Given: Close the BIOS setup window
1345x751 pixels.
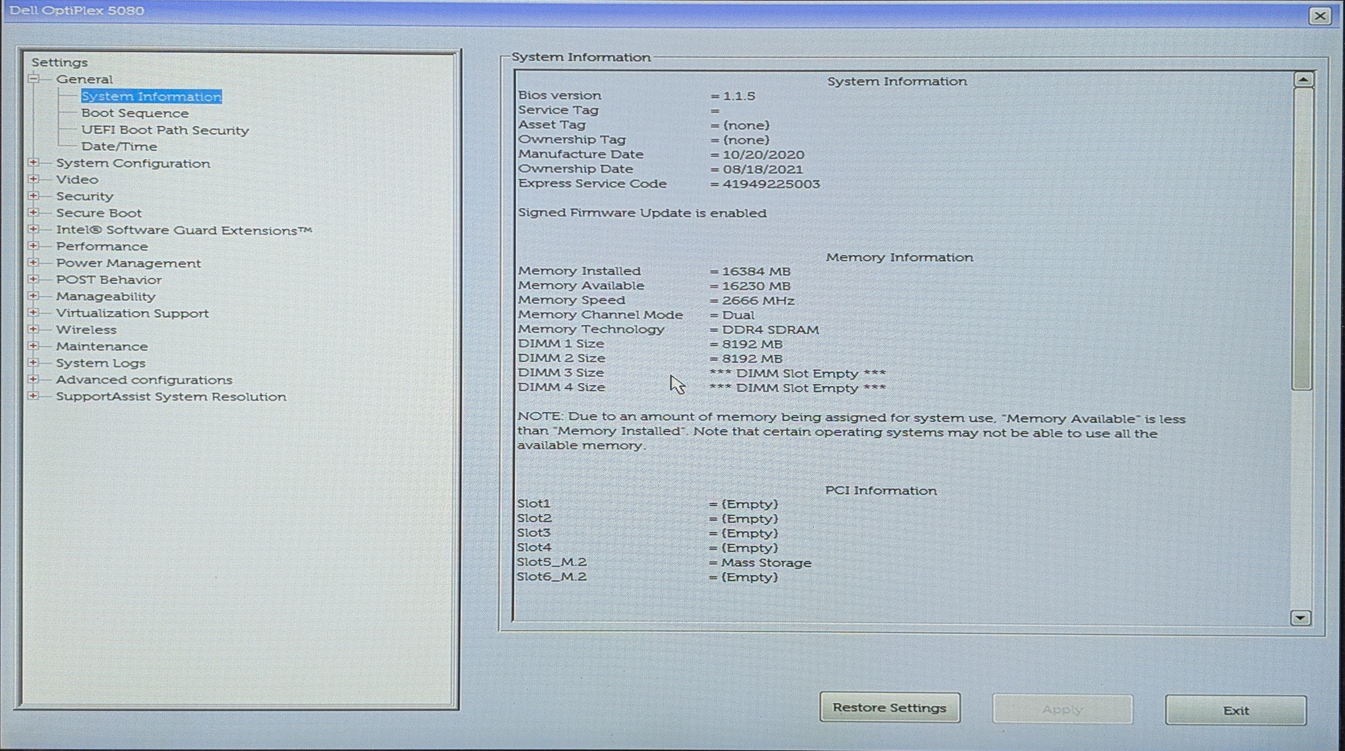Looking at the screenshot, I should [1320, 16].
